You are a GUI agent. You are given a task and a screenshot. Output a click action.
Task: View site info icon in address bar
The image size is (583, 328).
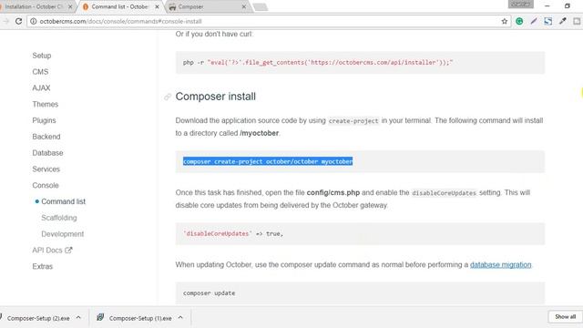pyautogui.click(x=33, y=21)
